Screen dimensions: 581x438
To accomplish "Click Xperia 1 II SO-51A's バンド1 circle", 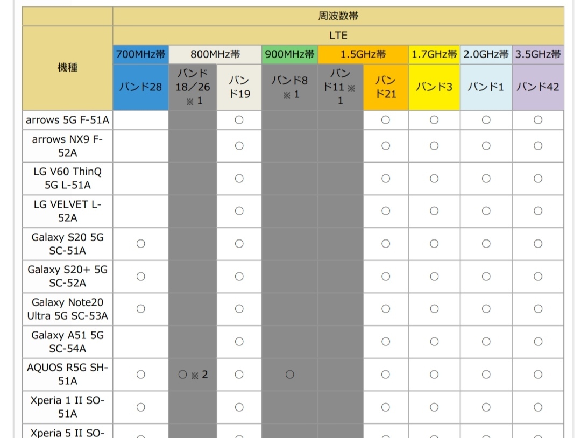I will [486, 407].
